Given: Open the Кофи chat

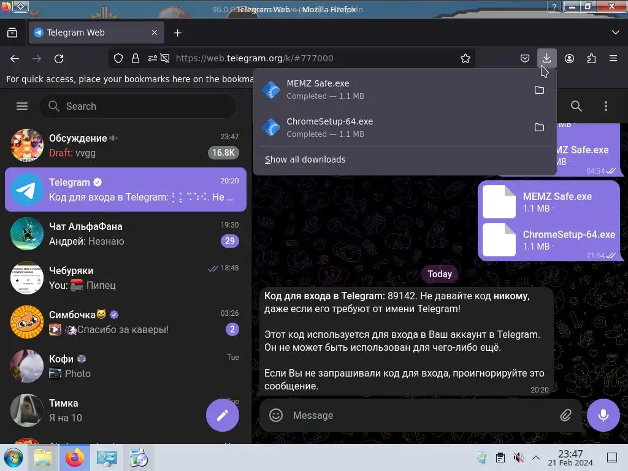Looking at the screenshot, I should (x=125, y=366).
